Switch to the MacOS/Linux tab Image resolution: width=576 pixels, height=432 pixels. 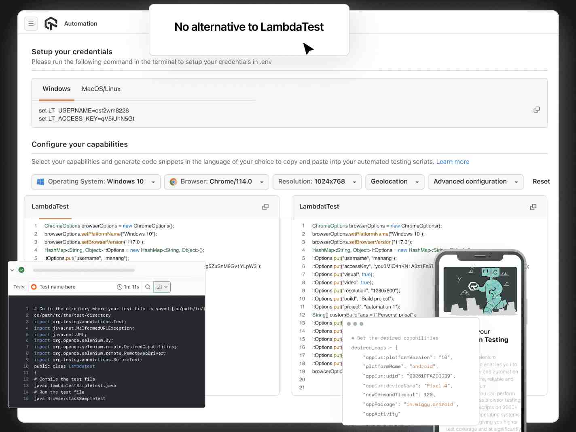(101, 89)
